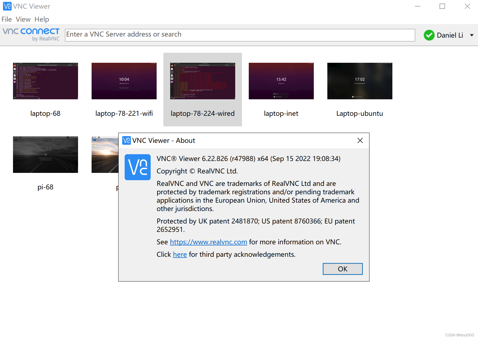The width and height of the screenshot is (478, 339).
Task: Click the VNC Connect by RealVNC logo
Action: click(x=31, y=35)
